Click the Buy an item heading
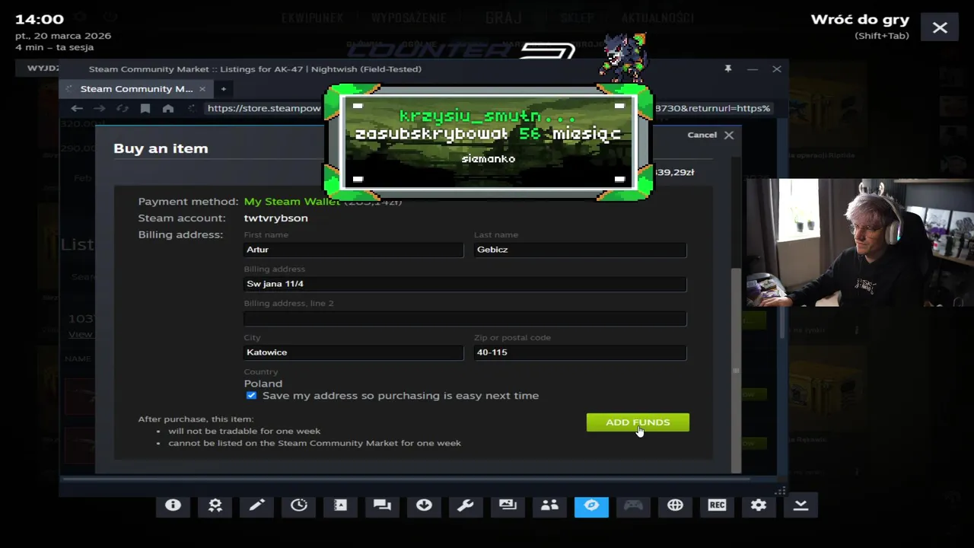This screenshot has width=974, height=548. tap(161, 148)
